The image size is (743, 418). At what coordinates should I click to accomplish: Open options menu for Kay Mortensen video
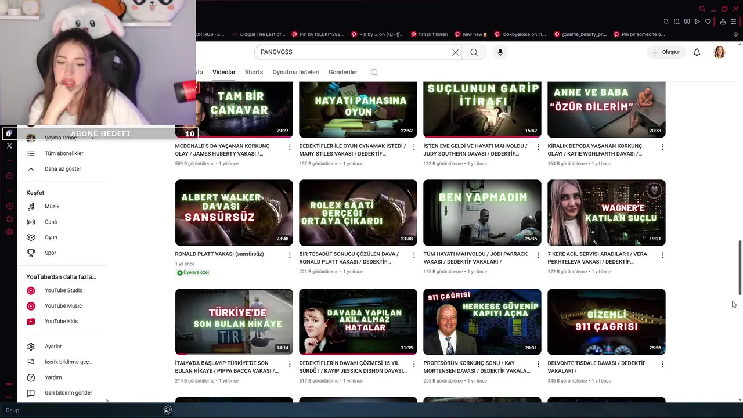click(538, 365)
